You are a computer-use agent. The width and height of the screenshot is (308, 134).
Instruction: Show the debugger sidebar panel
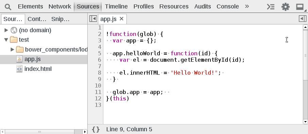303,19
